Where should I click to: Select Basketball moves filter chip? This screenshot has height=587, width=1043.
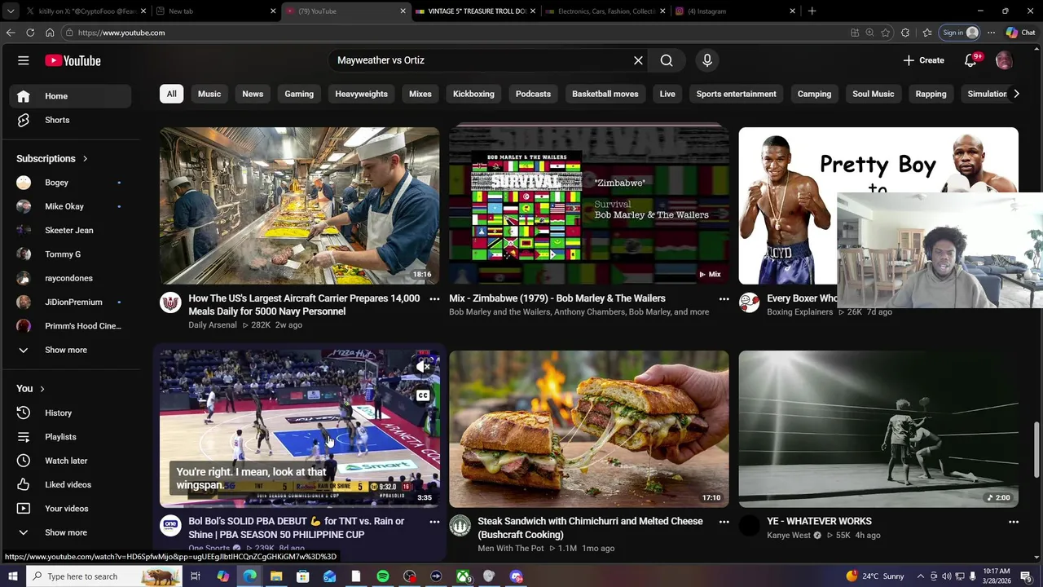click(x=605, y=94)
